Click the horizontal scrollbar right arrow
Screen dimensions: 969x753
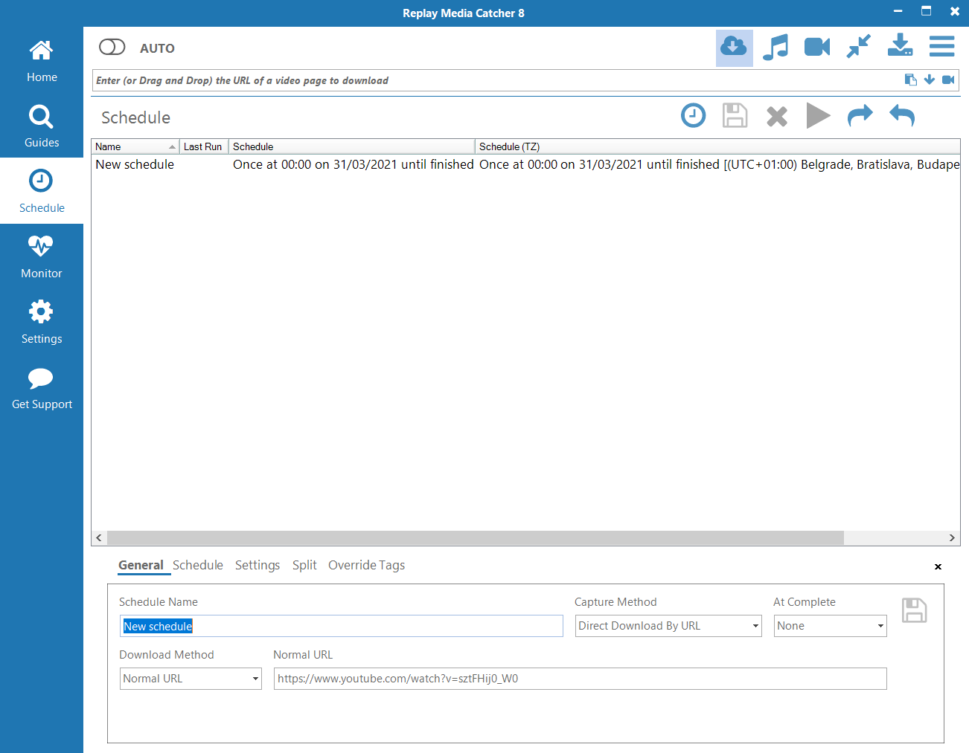[952, 537]
